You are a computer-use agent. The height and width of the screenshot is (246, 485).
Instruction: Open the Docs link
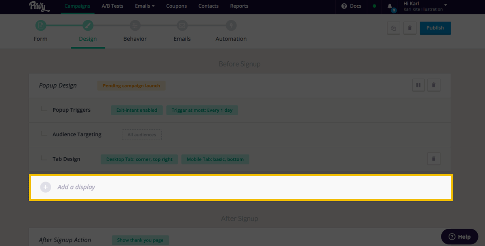[351, 6]
